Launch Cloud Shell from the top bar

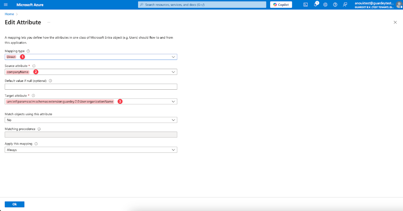(x=305, y=5)
